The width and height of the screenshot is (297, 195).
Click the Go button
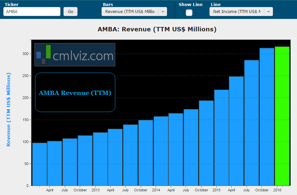(x=70, y=12)
